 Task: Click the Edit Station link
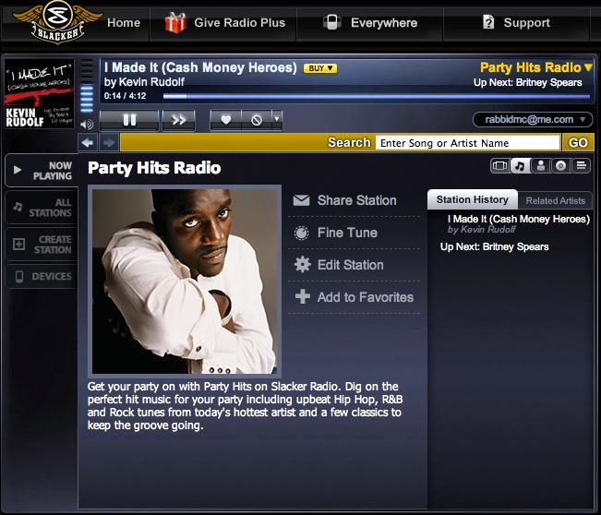point(350,265)
